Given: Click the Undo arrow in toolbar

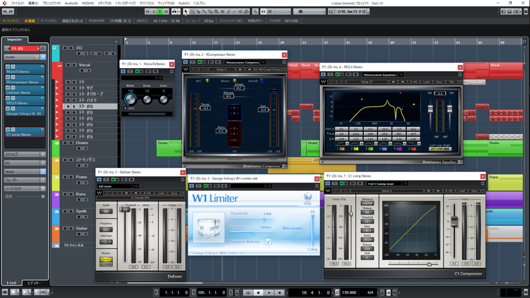Looking at the screenshot, I should pos(5,11).
